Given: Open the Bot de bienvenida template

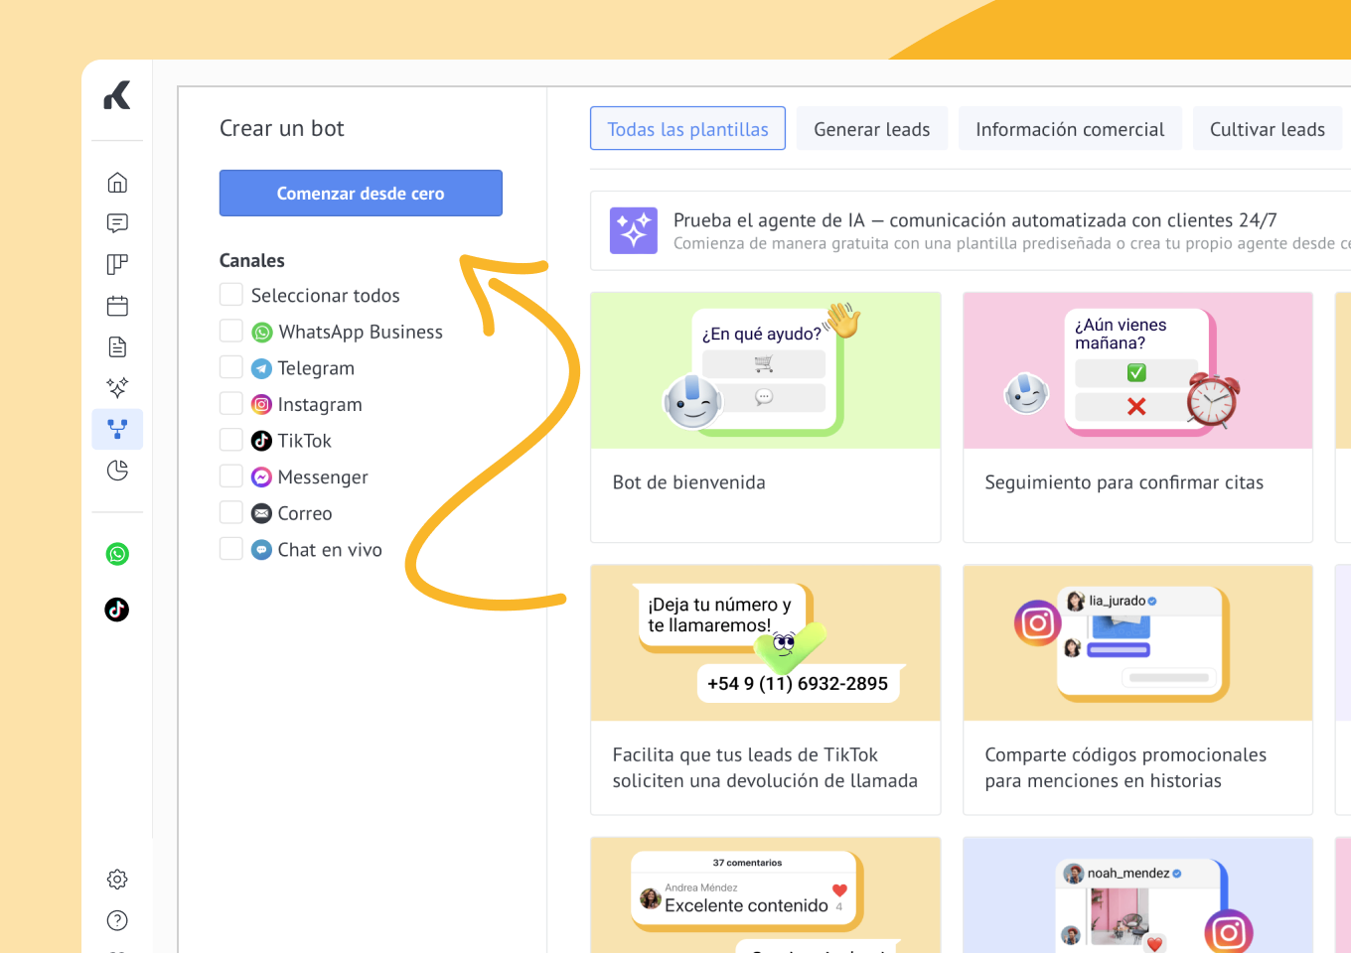Looking at the screenshot, I should point(765,417).
